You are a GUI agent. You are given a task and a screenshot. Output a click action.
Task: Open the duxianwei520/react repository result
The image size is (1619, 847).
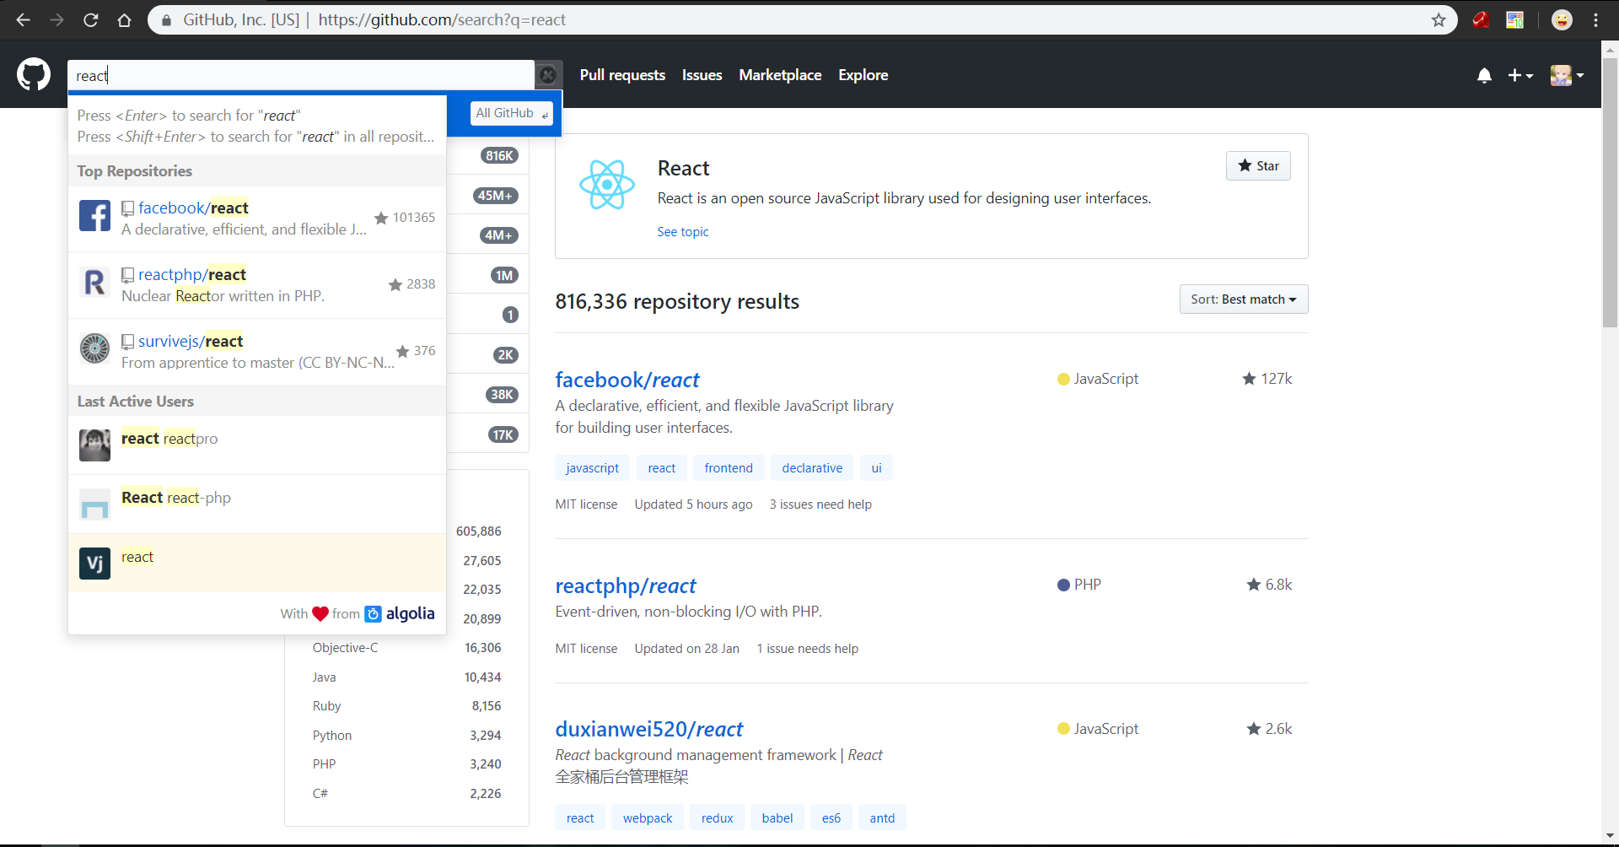(x=649, y=729)
